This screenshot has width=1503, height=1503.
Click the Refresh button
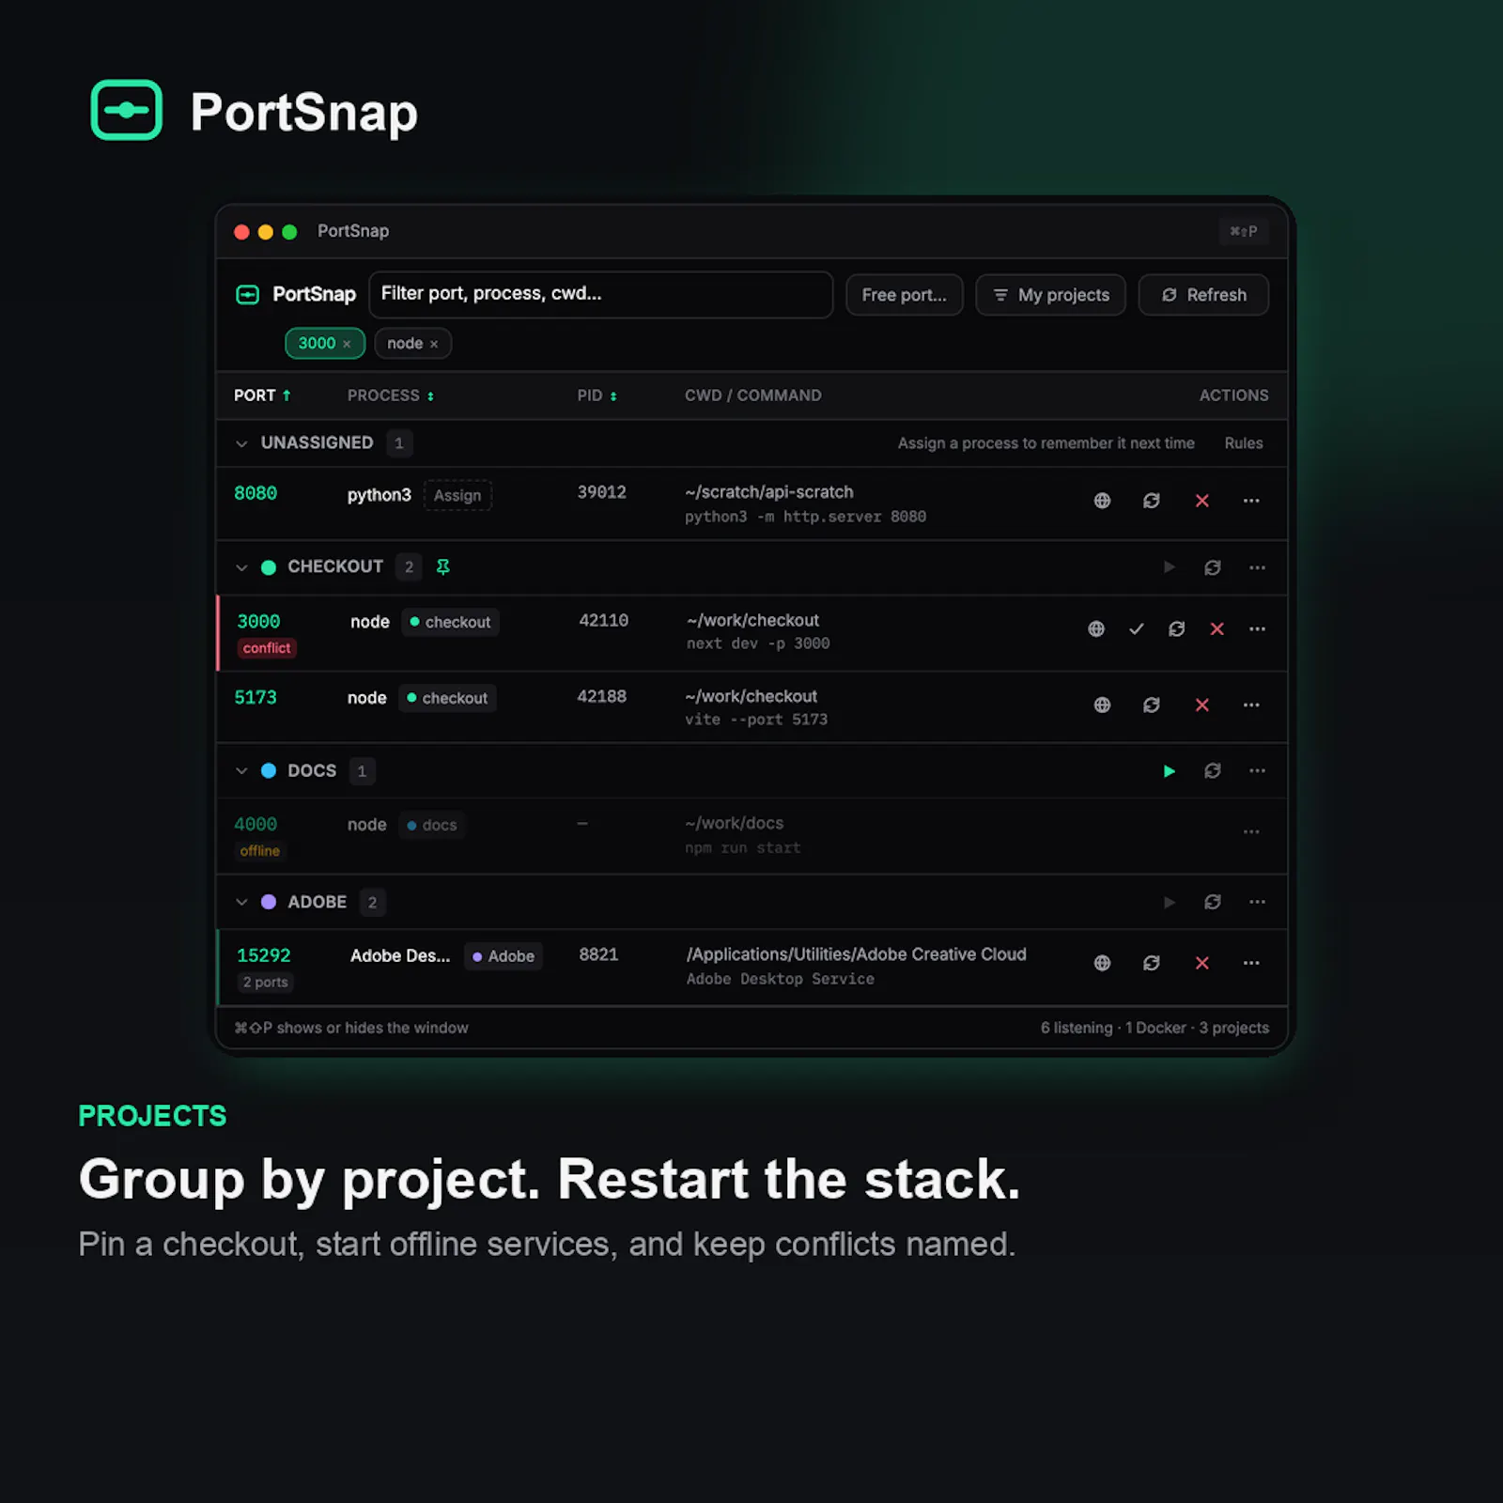pos(1203,295)
